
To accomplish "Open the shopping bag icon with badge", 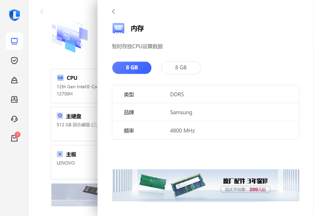I will point(14,138).
